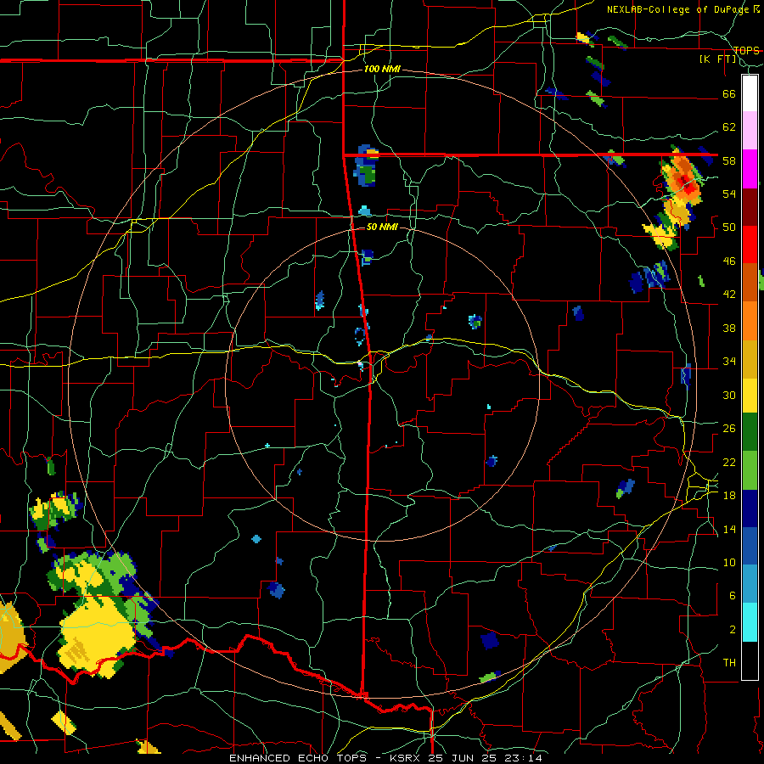Click the legend value '50'
Image resolution: width=764 pixels, height=764 pixels.
729,228
